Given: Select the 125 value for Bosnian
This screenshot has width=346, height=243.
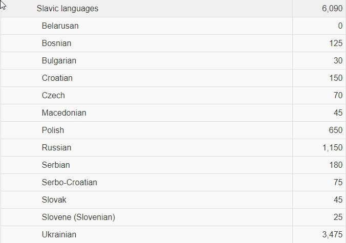Looking at the screenshot, I should [336, 43].
